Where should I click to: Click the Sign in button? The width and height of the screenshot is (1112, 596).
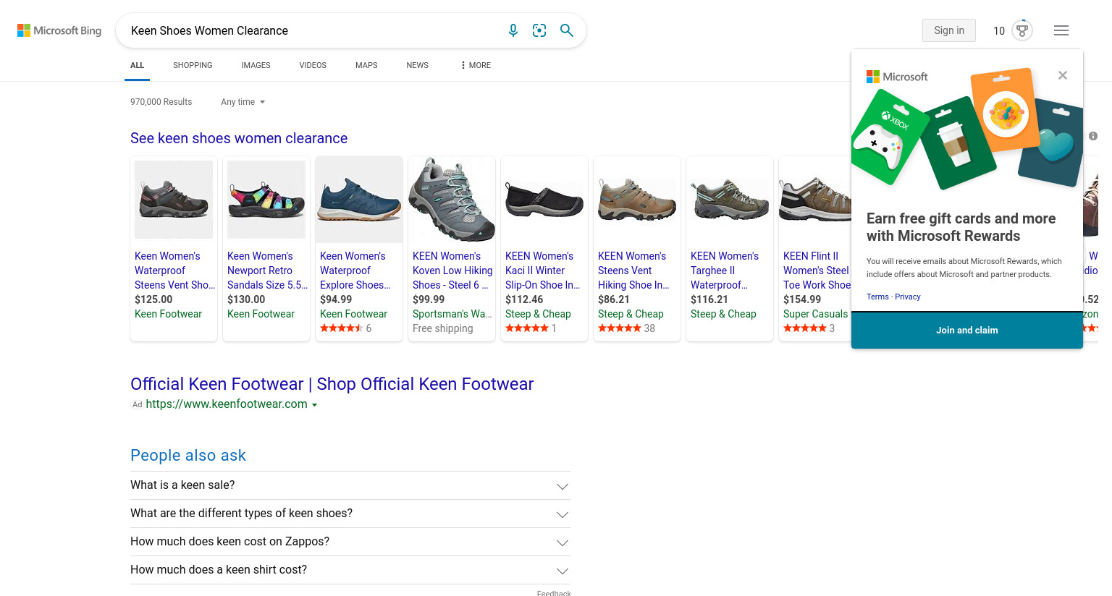pos(949,30)
